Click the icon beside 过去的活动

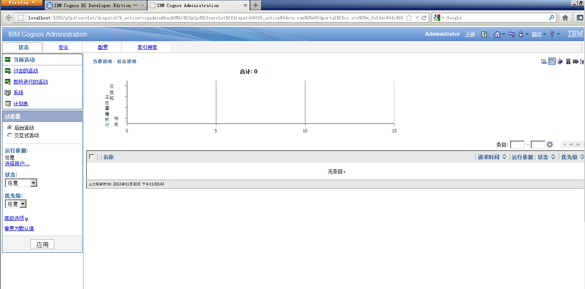coord(7,71)
